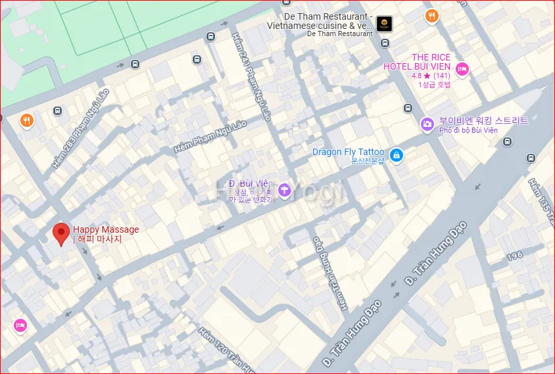The height and width of the screenshot is (374, 555).
Task: Select bus stop icon above Hẻm 283 label
Action: click(57, 110)
